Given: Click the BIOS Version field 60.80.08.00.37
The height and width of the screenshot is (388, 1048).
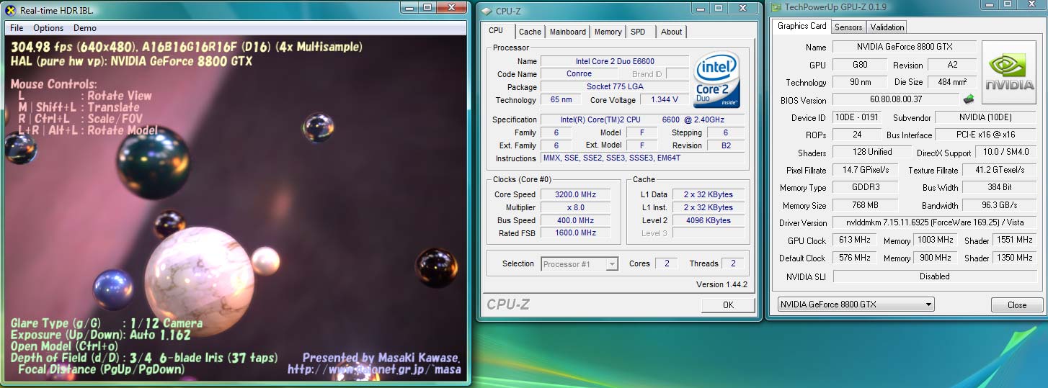Looking at the screenshot, I should (x=896, y=99).
